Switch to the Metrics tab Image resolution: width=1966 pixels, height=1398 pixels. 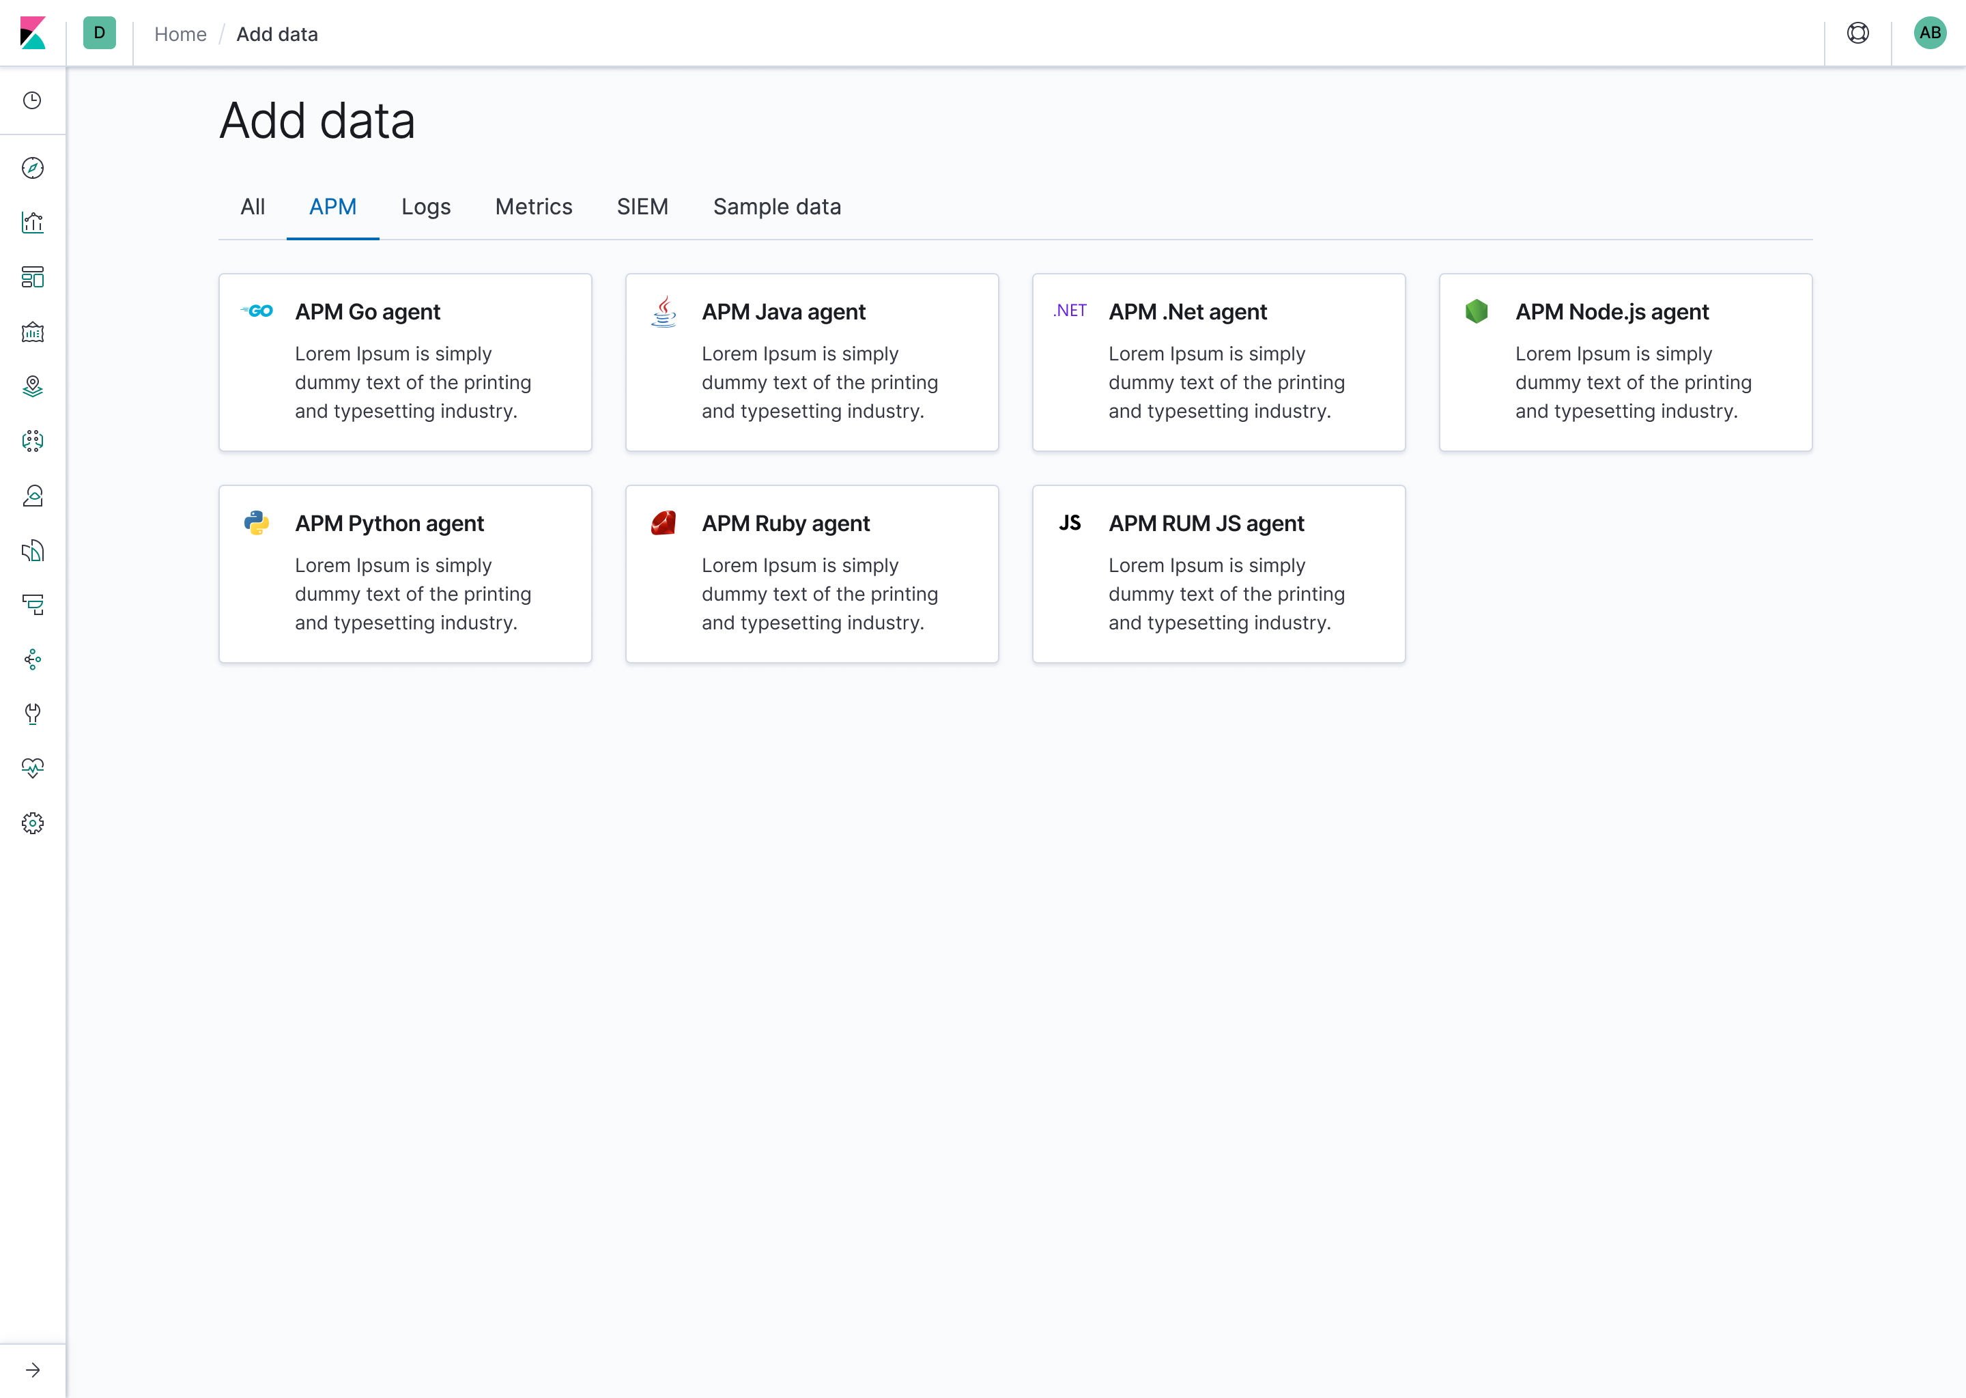tap(534, 207)
